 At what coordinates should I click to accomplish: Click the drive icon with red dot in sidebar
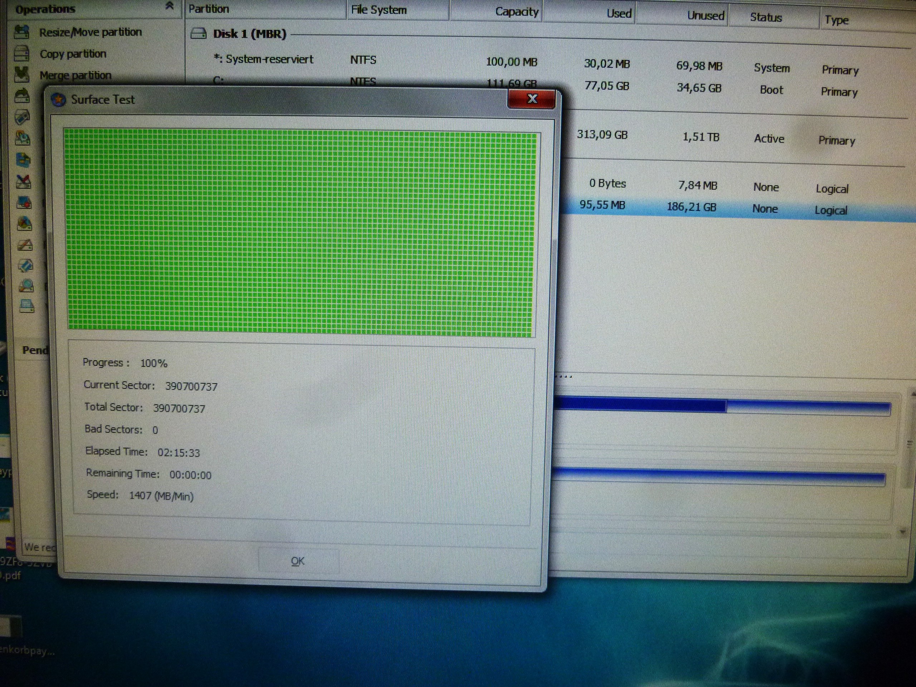pos(24,203)
